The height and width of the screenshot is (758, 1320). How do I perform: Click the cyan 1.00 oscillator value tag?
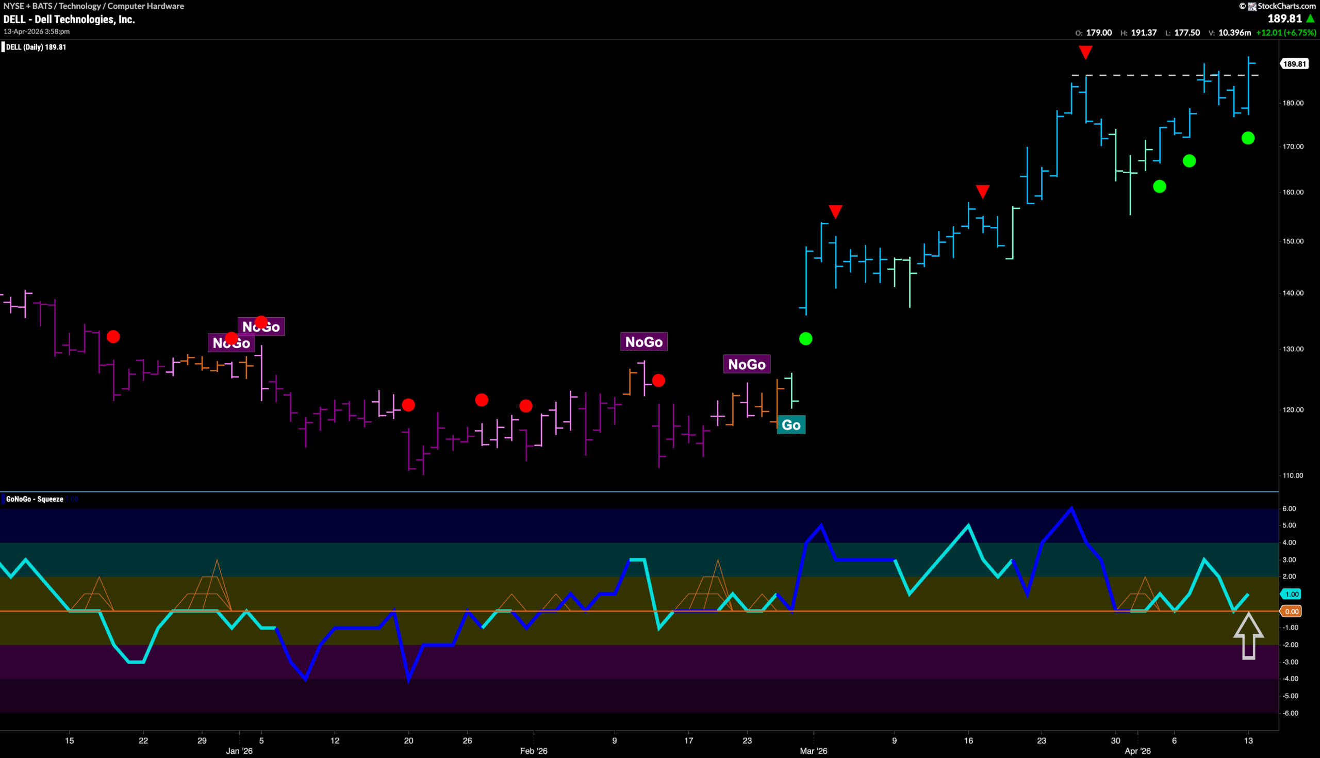point(1291,594)
